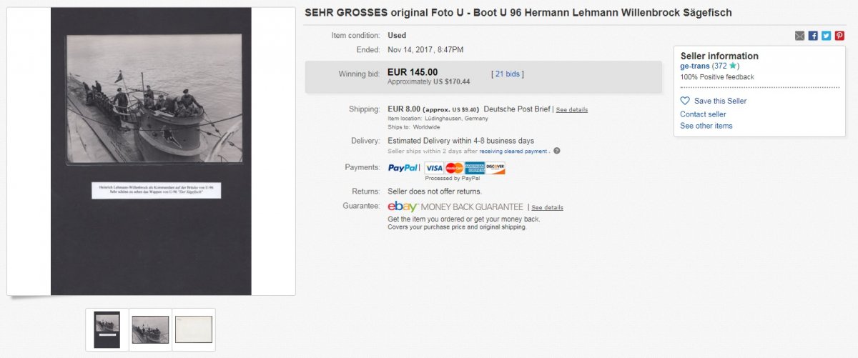Image resolution: width=858 pixels, height=358 pixels.
Task: Open seller profile ge-trans
Action: 694,66
